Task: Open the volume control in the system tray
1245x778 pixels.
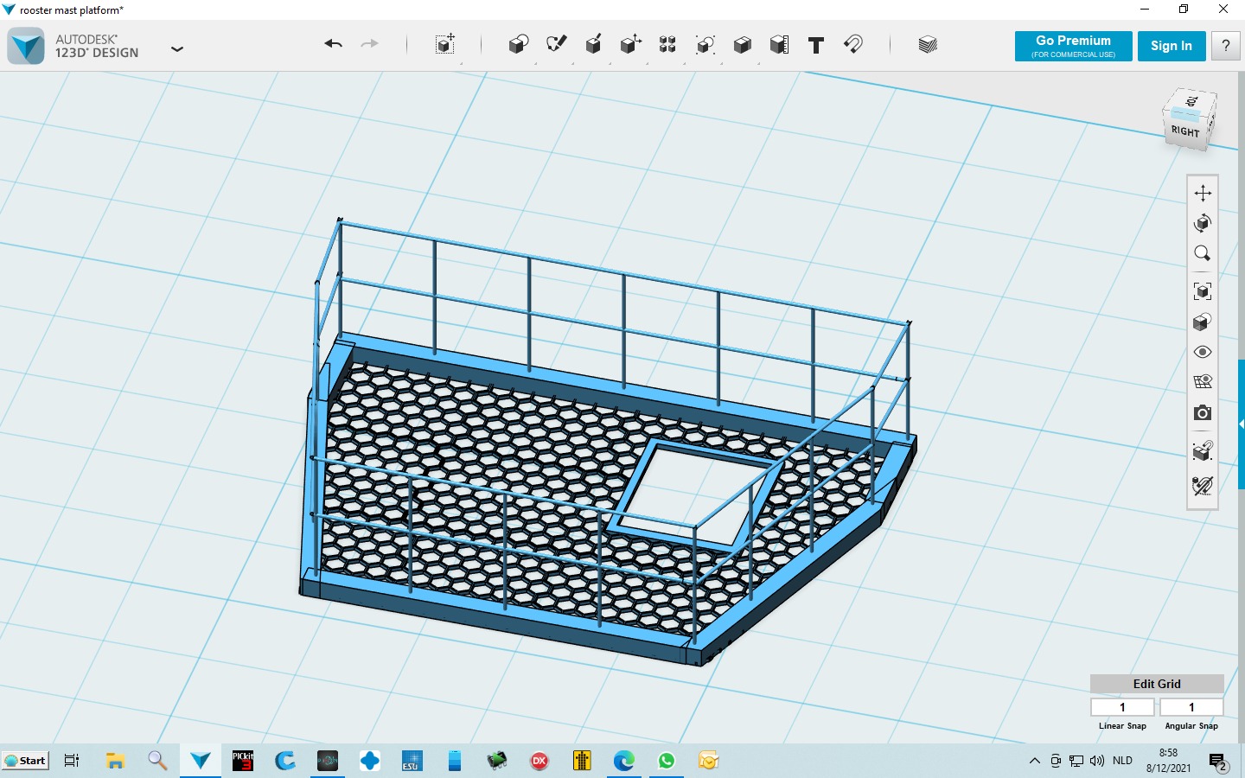Action: point(1097,761)
